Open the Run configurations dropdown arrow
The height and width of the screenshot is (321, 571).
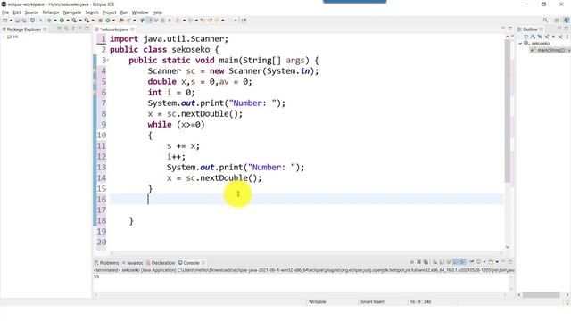click(x=68, y=21)
